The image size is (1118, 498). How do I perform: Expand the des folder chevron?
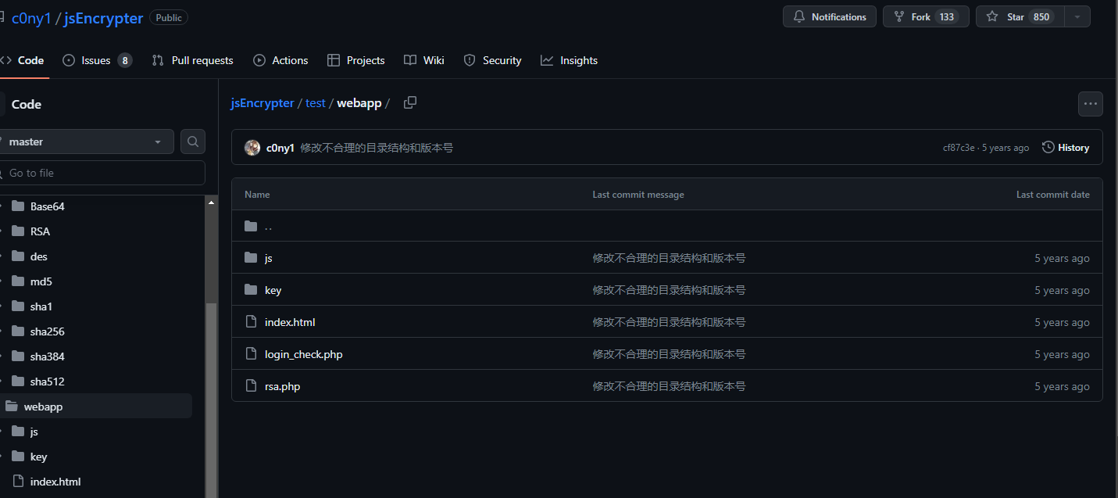click(1, 256)
